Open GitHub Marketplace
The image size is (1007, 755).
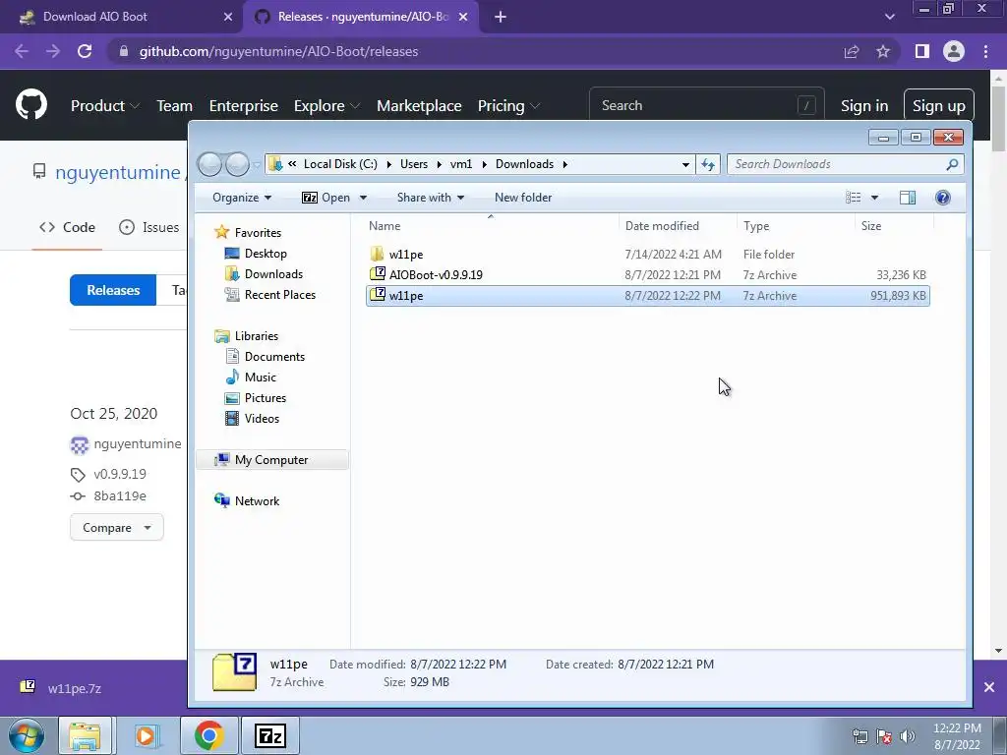419,105
